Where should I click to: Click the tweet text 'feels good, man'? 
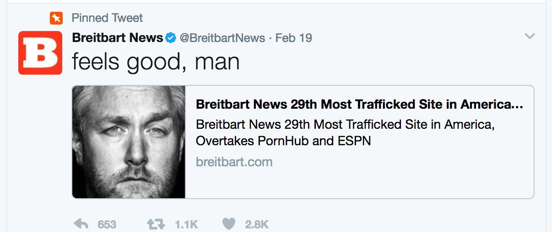(x=156, y=62)
